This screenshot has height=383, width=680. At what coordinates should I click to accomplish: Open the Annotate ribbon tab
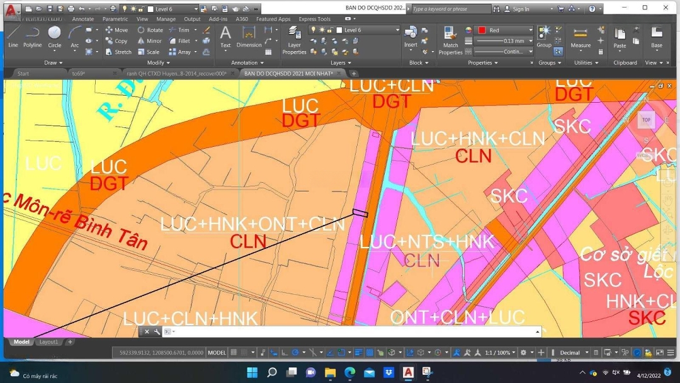click(x=82, y=19)
